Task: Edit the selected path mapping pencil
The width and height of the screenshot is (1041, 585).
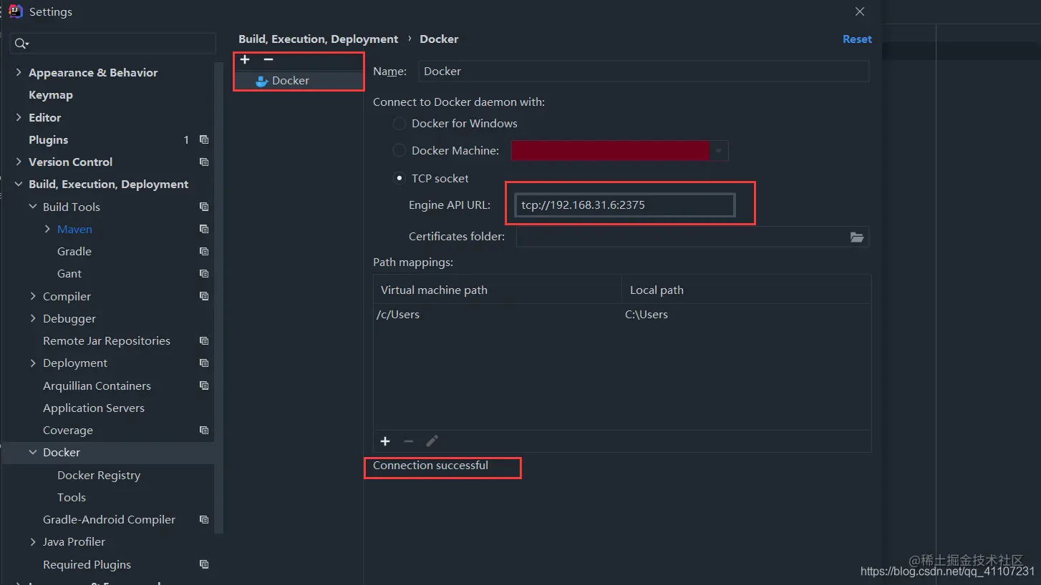Action: click(432, 441)
